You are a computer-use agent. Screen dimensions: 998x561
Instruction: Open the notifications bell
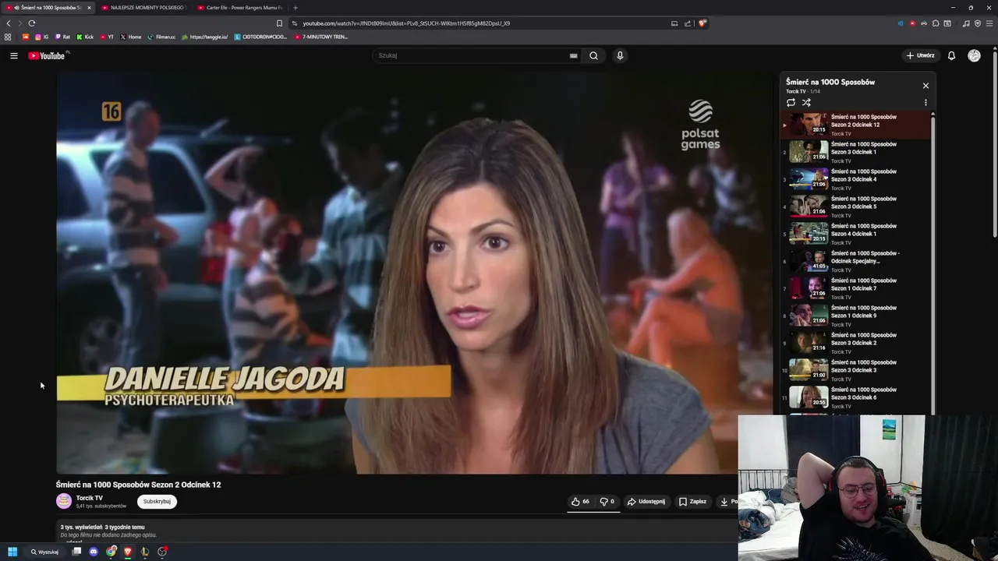coord(951,55)
